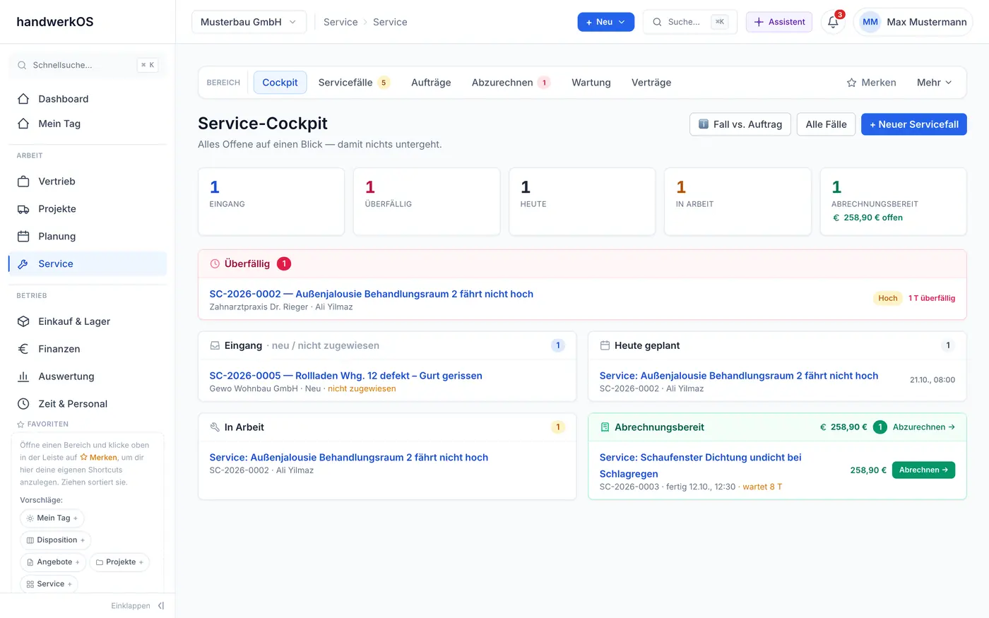Open the Assistent button
Viewport: 989px width, 618px height.
point(779,22)
